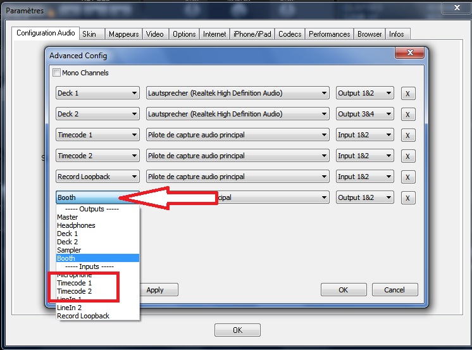472x350 pixels.
Task: Choose Deck 2 in the outputs list
Action: (97, 242)
